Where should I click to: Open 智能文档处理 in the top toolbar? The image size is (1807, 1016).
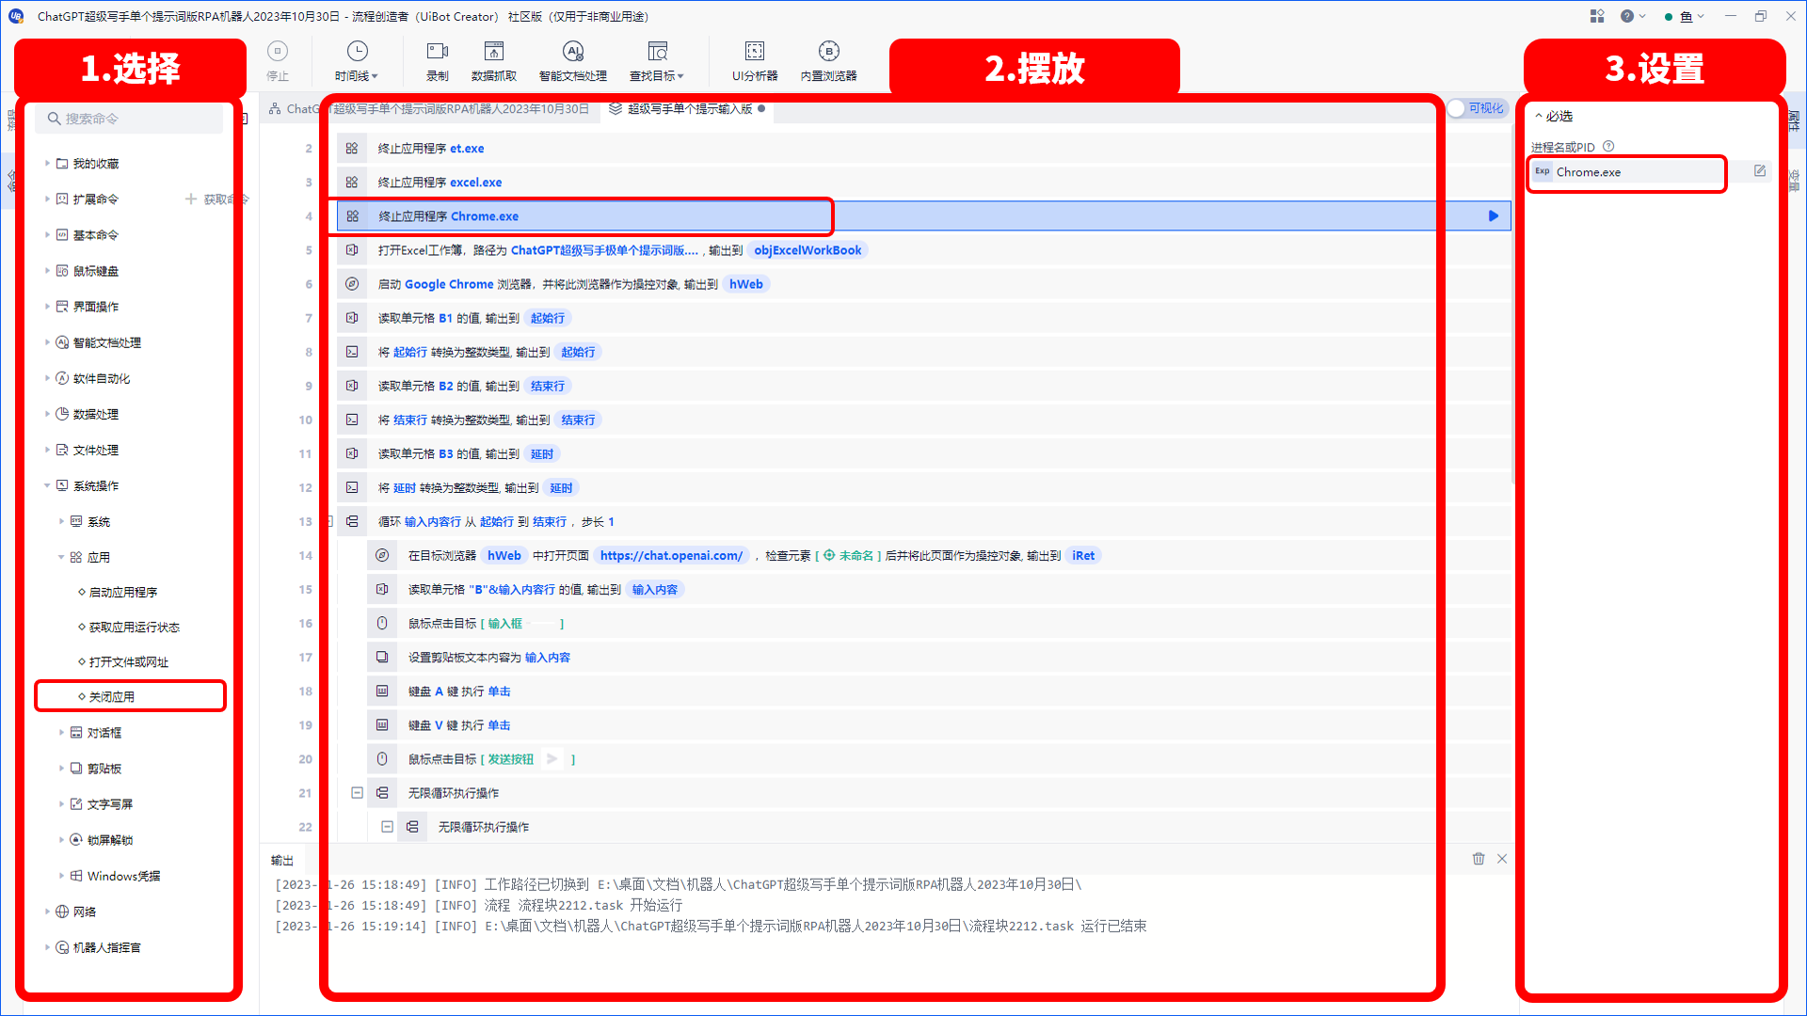coord(572,61)
